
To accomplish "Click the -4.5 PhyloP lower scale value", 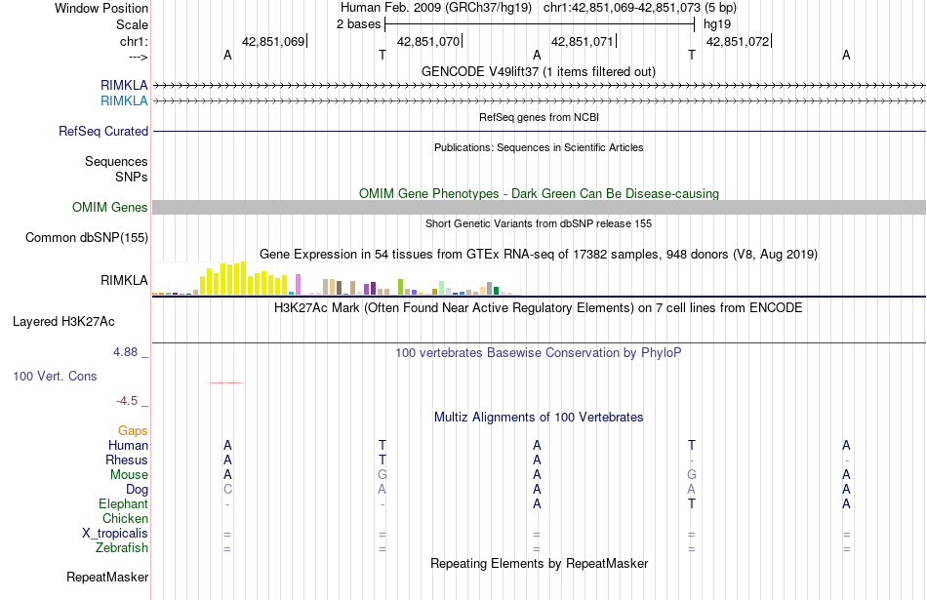I will click(127, 401).
